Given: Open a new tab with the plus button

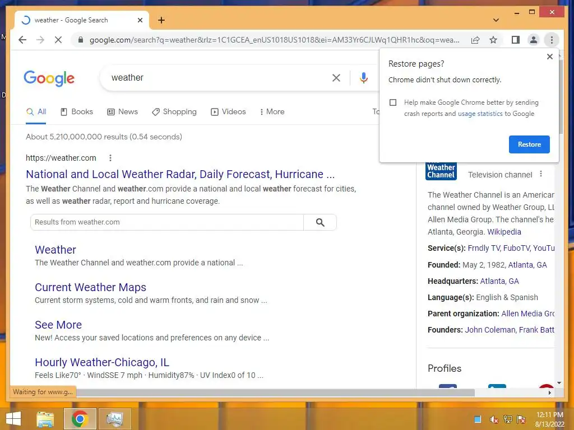Looking at the screenshot, I should click(x=161, y=20).
